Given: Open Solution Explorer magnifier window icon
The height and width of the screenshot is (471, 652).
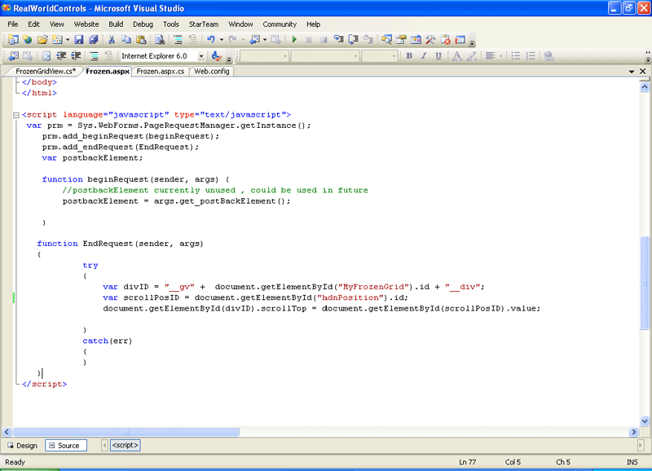Looking at the screenshot, I should pyautogui.click(x=386, y=40).
